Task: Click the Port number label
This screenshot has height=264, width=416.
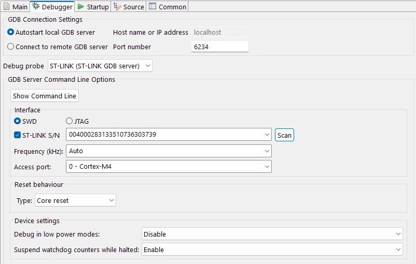Action: pos(132,47)
